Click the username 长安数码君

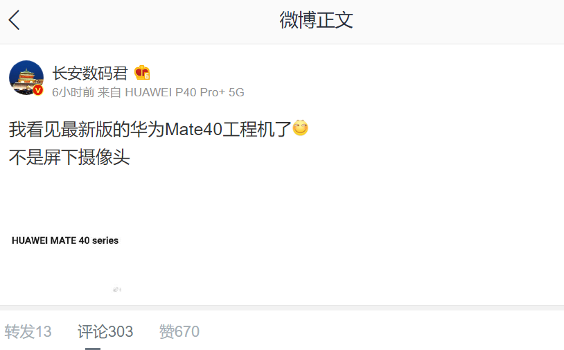point(90,73)
